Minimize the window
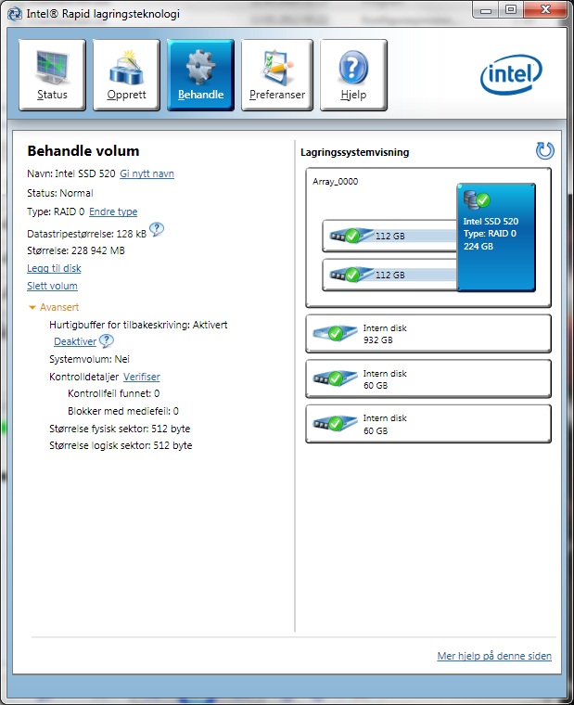Image resolution: width=574 pixels, height=705 pixels. [486, 10]
